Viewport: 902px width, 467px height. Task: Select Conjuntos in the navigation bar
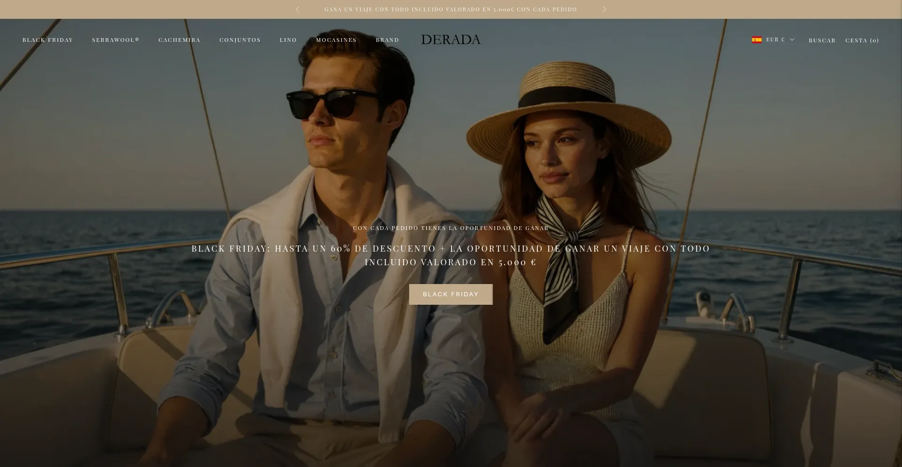coord(240,40)
